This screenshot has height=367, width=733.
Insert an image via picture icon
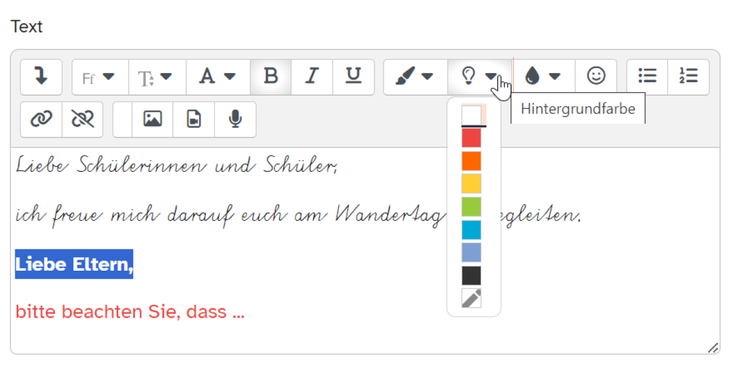(152, 119)
